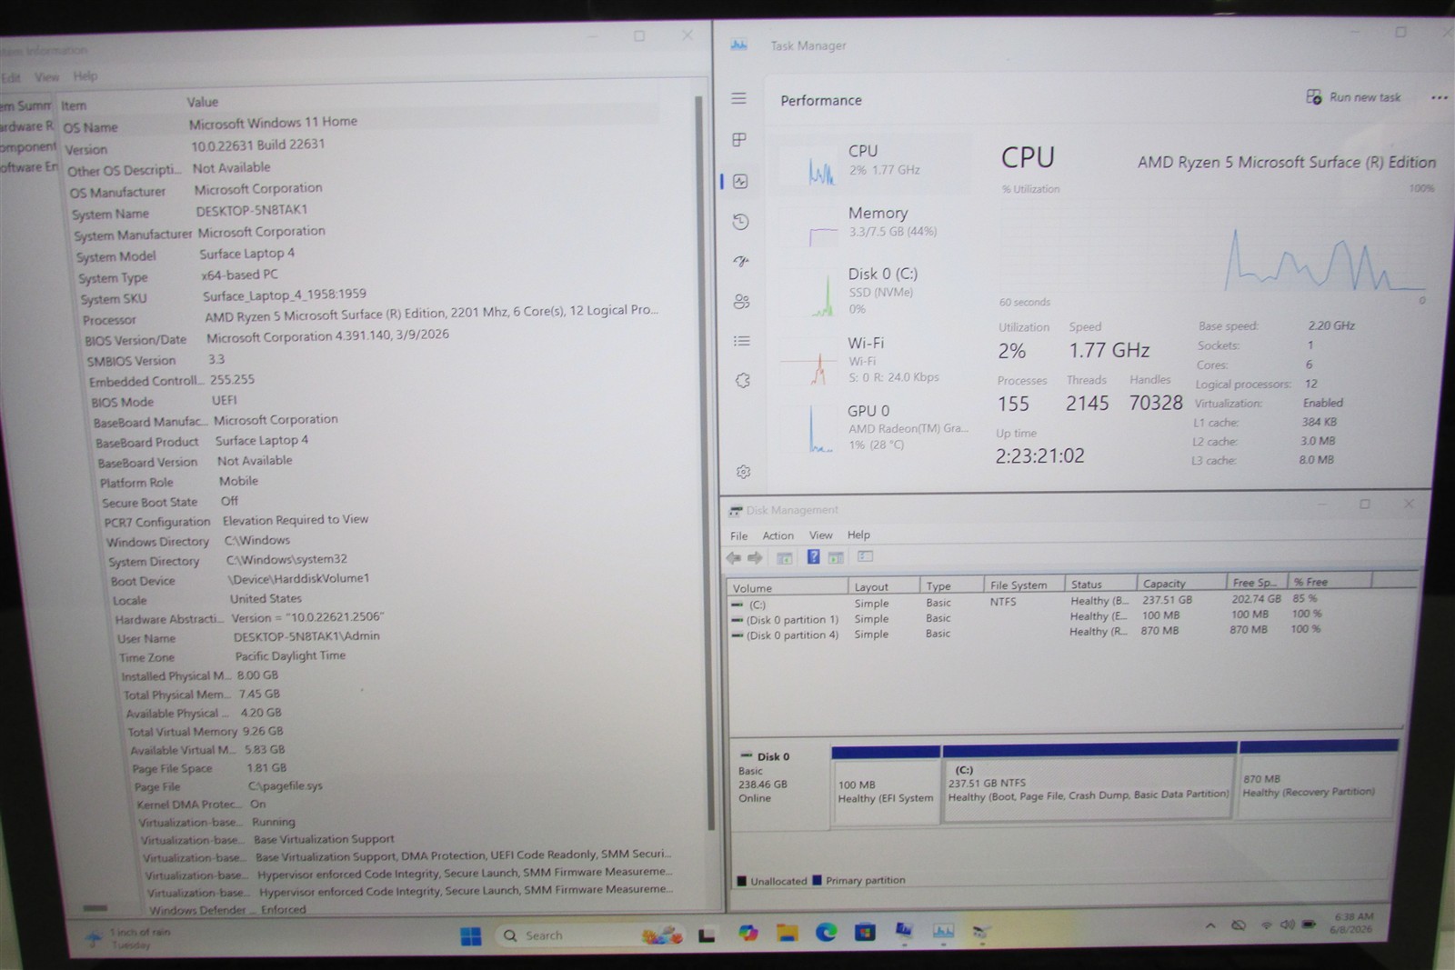Click the Forward arrow in Disk Management toolbar
Screen dimensions: 1455x970
tap(755, 557)
